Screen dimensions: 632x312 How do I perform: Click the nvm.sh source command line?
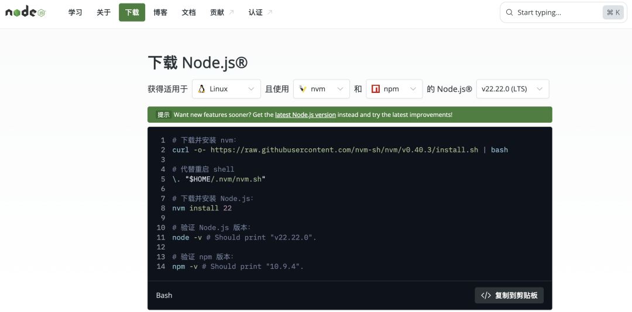point(219,179)
